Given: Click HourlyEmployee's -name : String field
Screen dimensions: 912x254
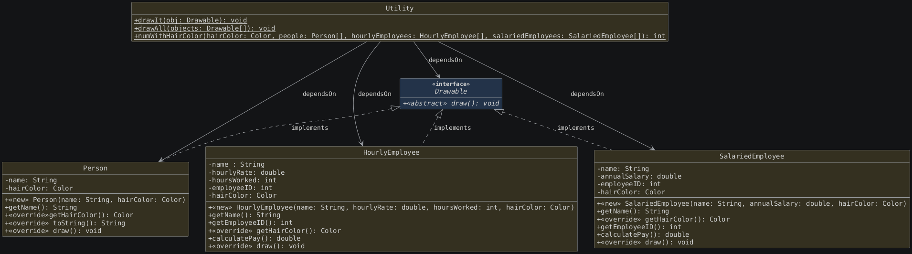Looking at the screenshot, I should (236, 165).
